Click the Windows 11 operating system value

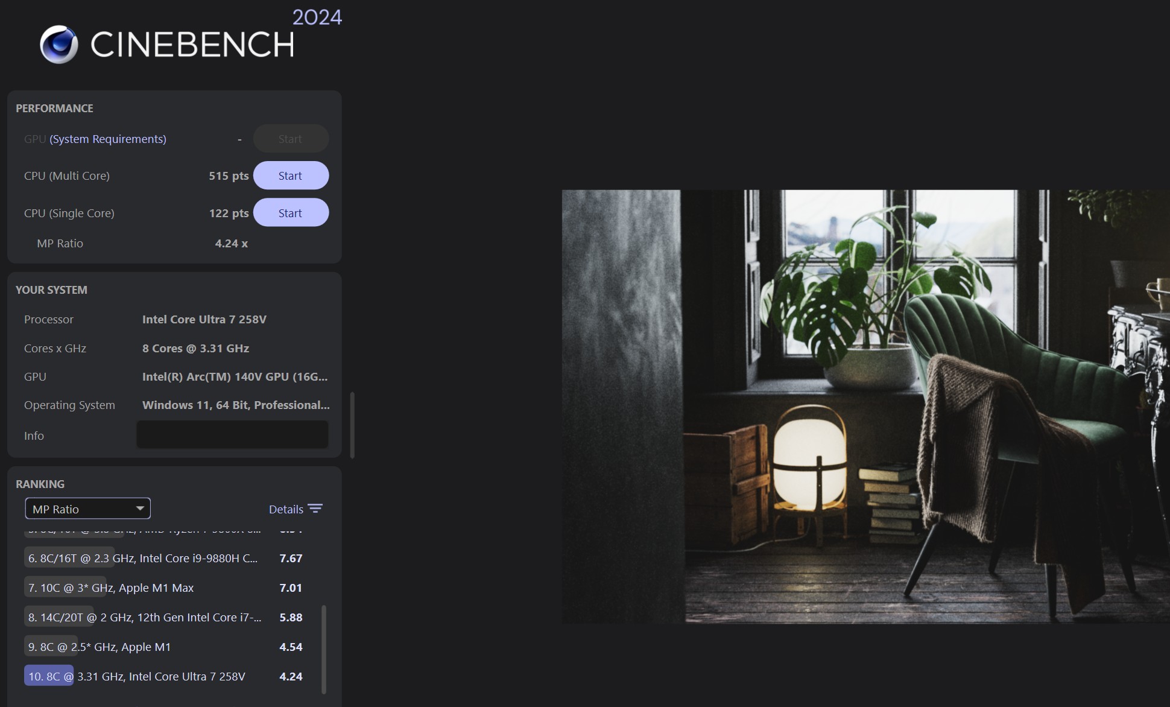pyautogui.click(x=236, y=405)
